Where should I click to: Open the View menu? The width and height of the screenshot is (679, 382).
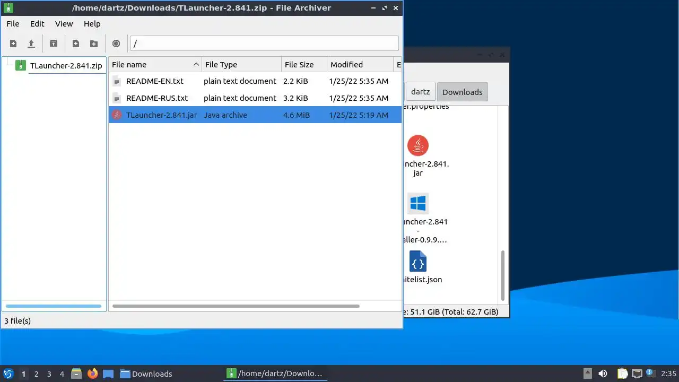(64, 24)
